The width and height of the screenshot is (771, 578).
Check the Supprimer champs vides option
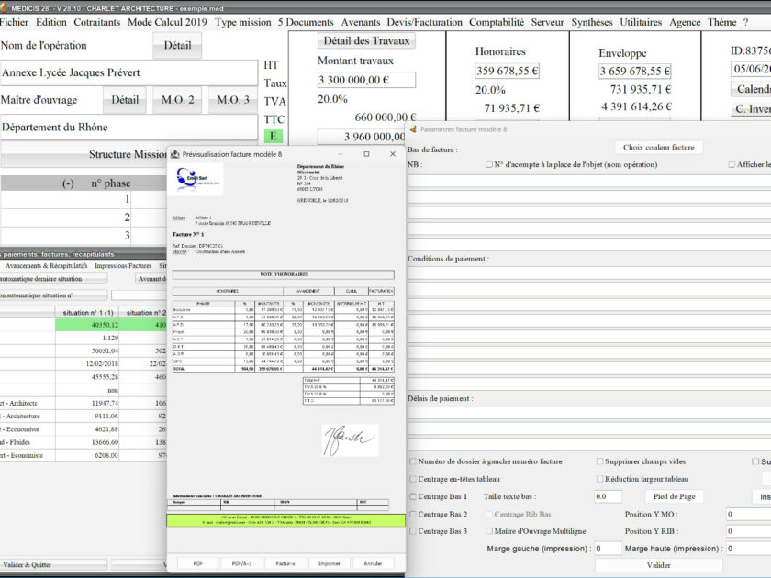coord(599,461)
